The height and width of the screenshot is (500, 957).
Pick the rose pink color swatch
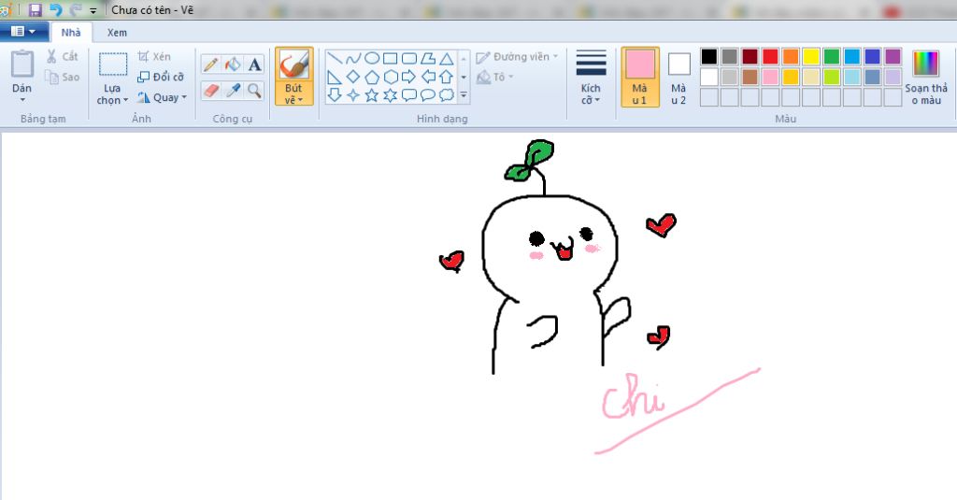click(x=770, y=77)
